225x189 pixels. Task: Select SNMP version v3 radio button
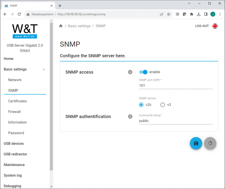coord(162,105)
